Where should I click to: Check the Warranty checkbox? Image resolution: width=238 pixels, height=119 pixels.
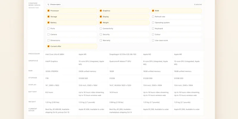tap(101, 40)
